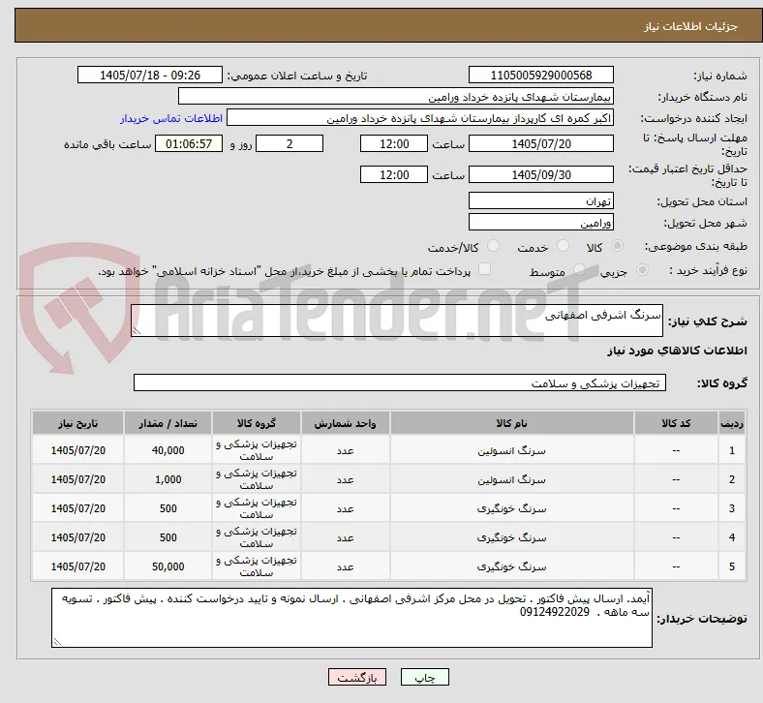Screen dimensions: 763x703
Task: Click the remaining time 01:06:57 field
Action: pos(189,143)
